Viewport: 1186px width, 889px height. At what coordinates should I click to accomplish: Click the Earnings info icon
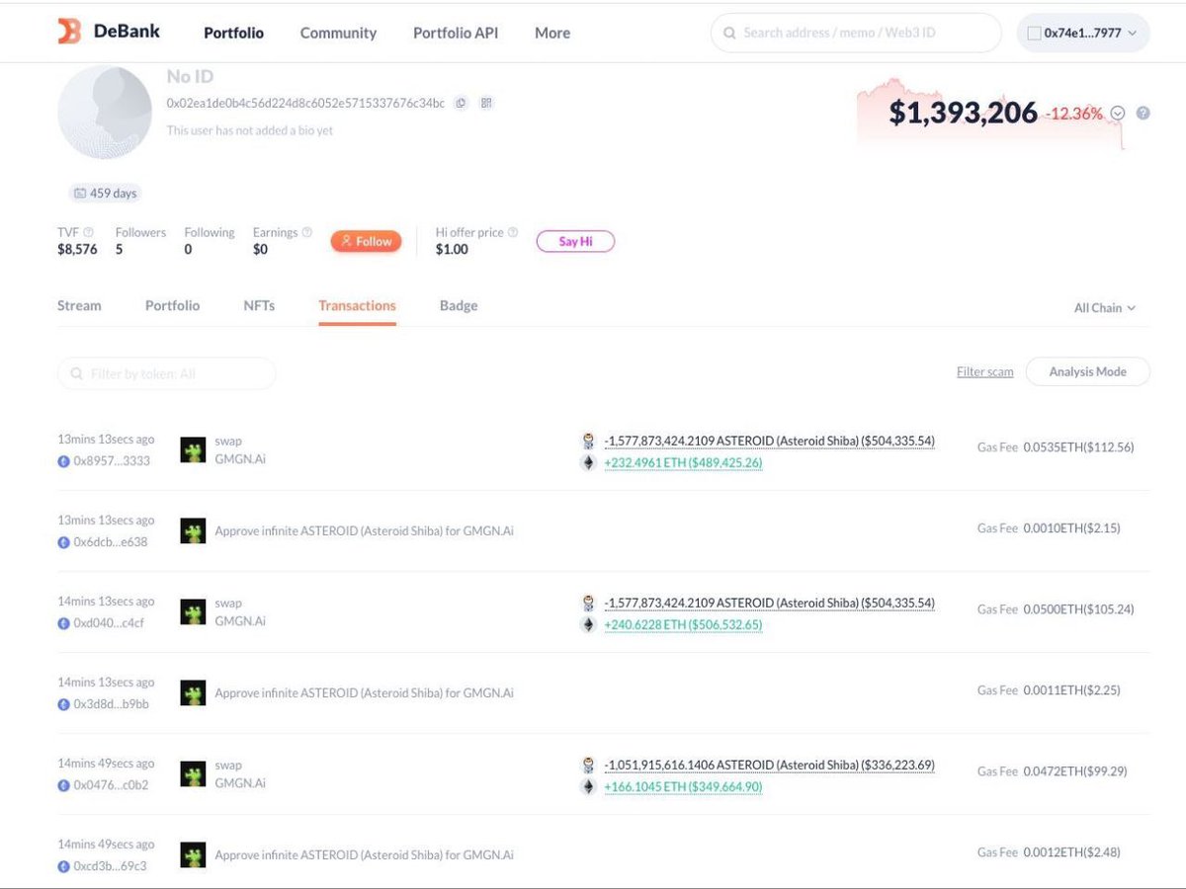pyautogui.click(x=307, y=232)
